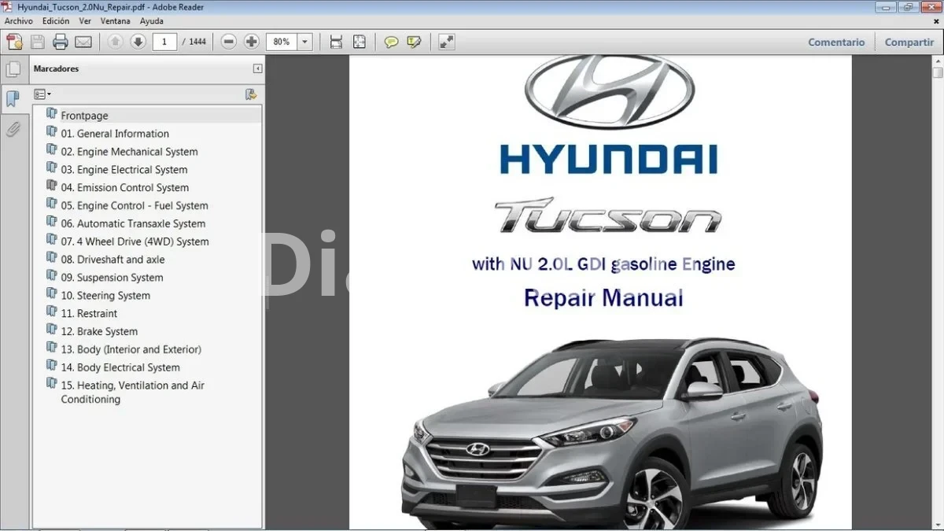Print the document with printer icon
Image resolution: width=944 pixels, height=531 pixels.
pos(60,42)
